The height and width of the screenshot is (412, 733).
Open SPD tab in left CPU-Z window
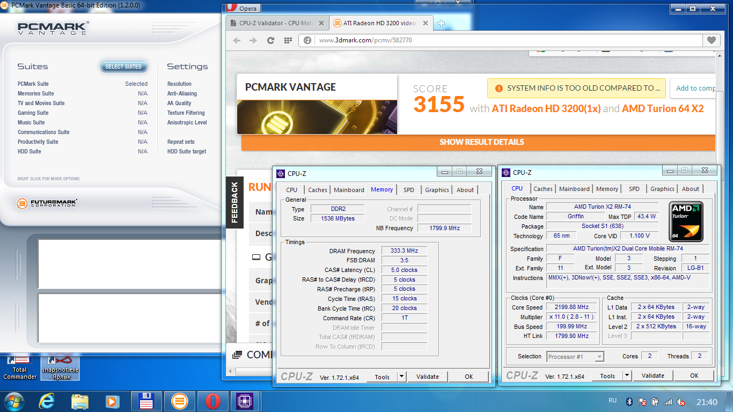[x=409, y=190]
